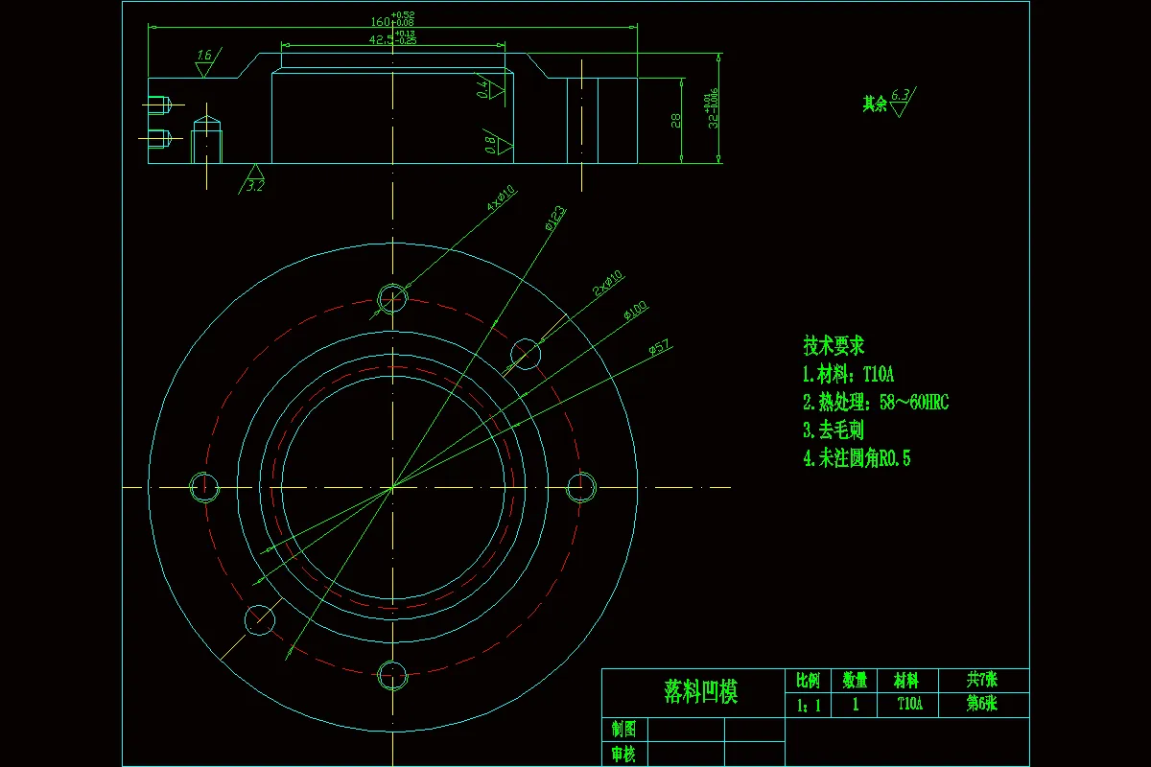The height and width of the screenshot is (767, 1151).
Task: Select the 落料凹模 drawing title
Action: tap(701, 691)
